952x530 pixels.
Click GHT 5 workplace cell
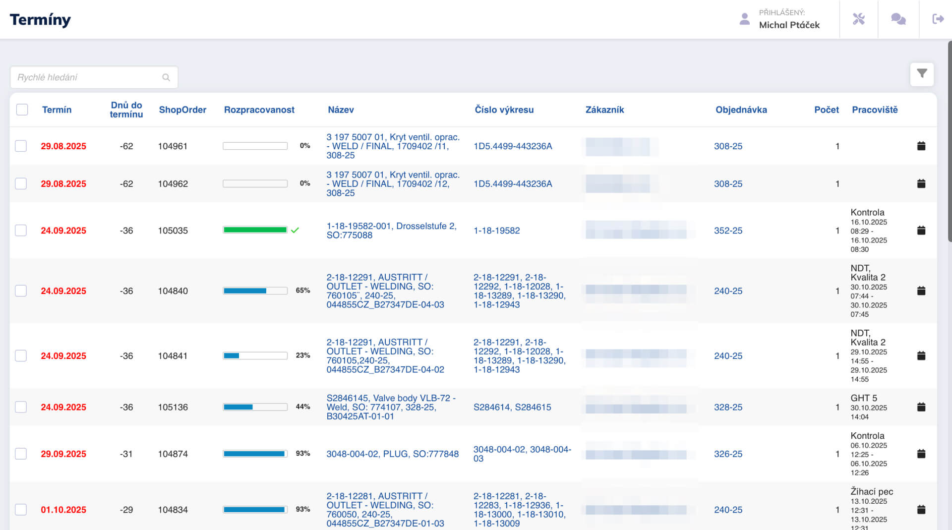[870, 407]
